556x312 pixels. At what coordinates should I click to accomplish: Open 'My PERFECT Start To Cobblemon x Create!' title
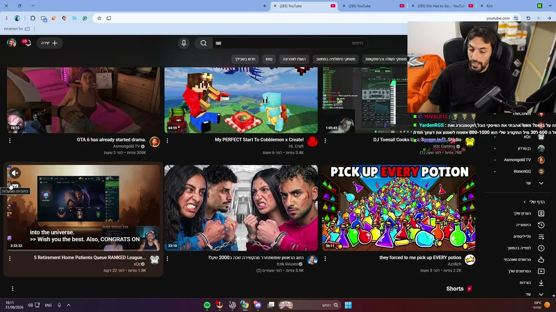259,140
